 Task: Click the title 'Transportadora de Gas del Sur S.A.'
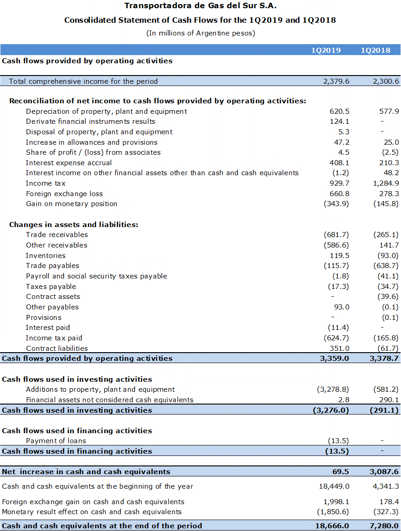click(x=200, y=6)
